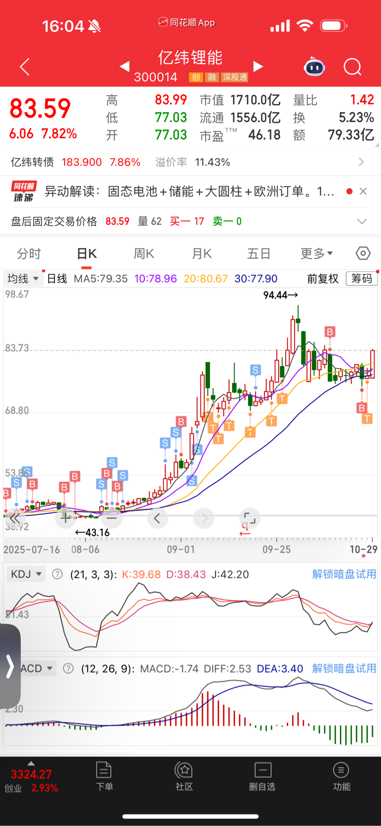Tap the blue S marker near 09-25
This screenshot has height=826, width=381.
[x=255, y=370]
